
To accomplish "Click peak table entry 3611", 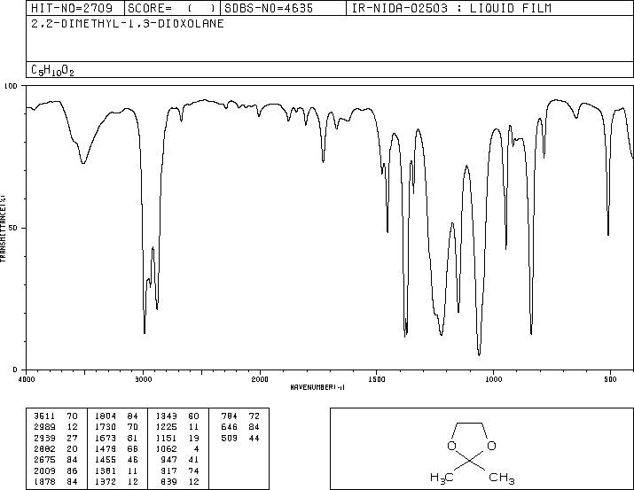I will click(44, 416).
